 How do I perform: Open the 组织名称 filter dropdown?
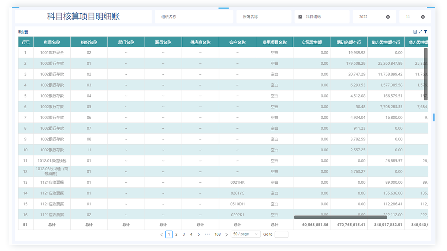pyautogui.click(x=194, y=17)
